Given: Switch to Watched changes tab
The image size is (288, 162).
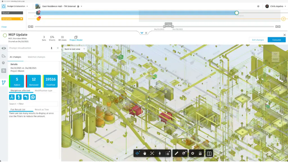Looking at the screenshot, I should pos(36,57).
